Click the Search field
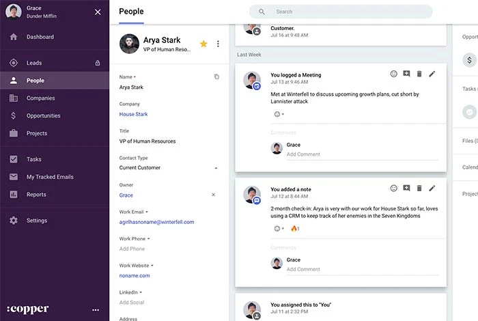Image resolution: width=478 pixels, height=321 pixels. 341,12
